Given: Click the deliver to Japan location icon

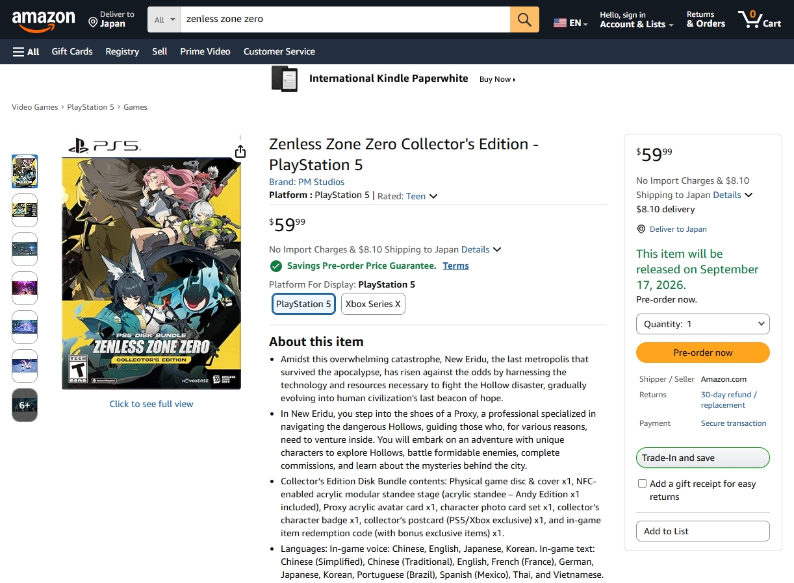Looking at the screenshot, I should pyautogui.click(x=93, y=23).
